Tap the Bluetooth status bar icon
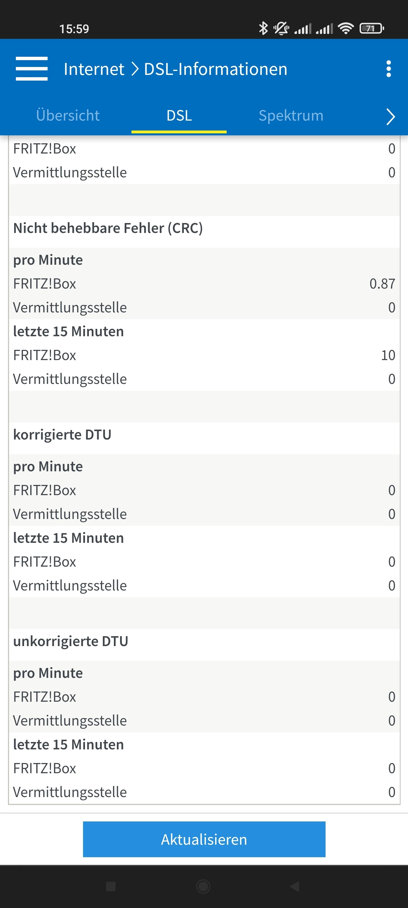408x908 pixels. (x=263, y=28)
